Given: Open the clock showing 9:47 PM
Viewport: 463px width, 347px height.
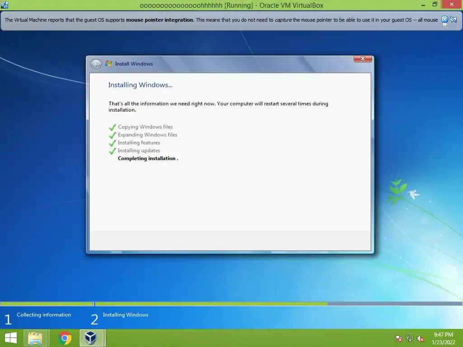Looking at the screenshot, I should point(443,338).
